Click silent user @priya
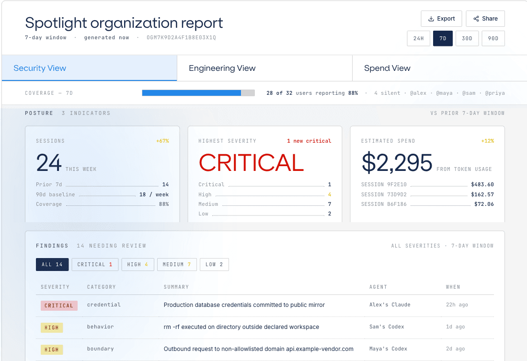This screenshot has width=527, height=361. 495,93
